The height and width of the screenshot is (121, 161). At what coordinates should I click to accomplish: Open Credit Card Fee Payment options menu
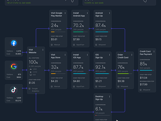tap(154, 51)
